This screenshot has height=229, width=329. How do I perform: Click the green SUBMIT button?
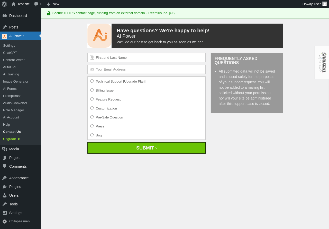147,148
